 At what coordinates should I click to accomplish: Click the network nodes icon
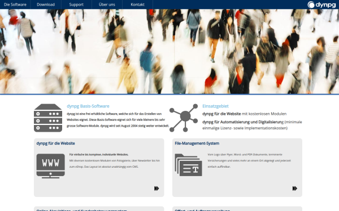(x=184, y=118)
